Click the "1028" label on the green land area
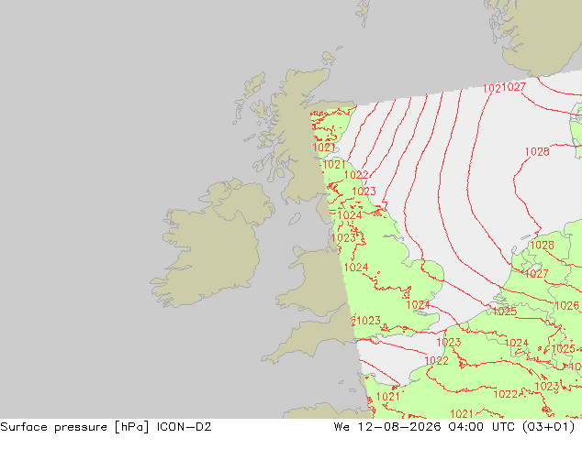 (542, 246)
